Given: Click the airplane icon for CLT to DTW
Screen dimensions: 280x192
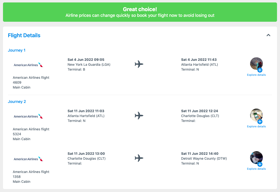Looking at the screenshot, I should pyautogui.click(x=139, y=158).
